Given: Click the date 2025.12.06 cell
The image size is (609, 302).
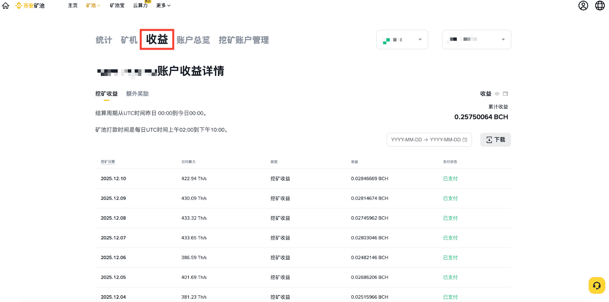Looking at the screenshot, I should coord(113,257).
